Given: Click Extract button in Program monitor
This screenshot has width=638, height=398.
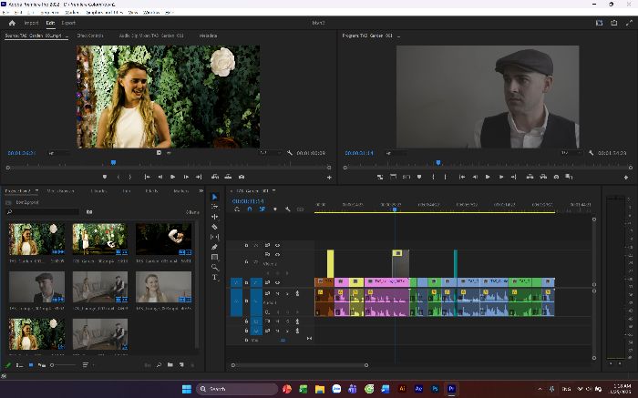Looking at the screenshot, I should pos(543,177).
